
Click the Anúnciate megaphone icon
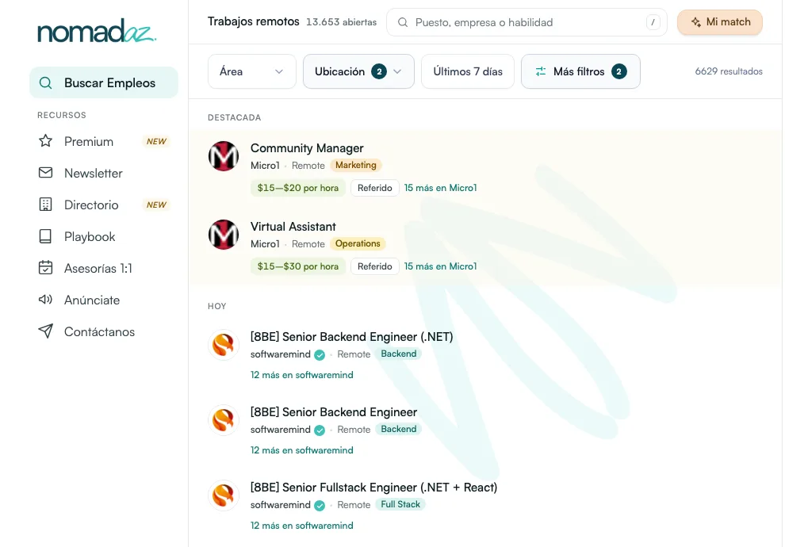tap(45, 300)
